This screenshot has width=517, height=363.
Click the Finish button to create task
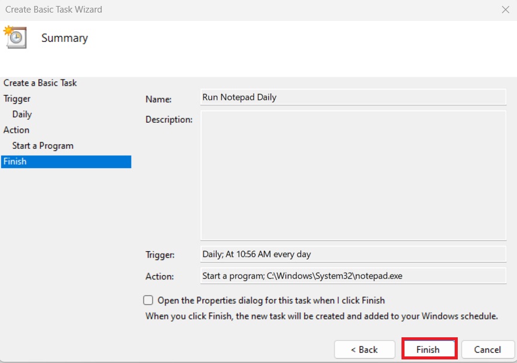click(428, 349)
